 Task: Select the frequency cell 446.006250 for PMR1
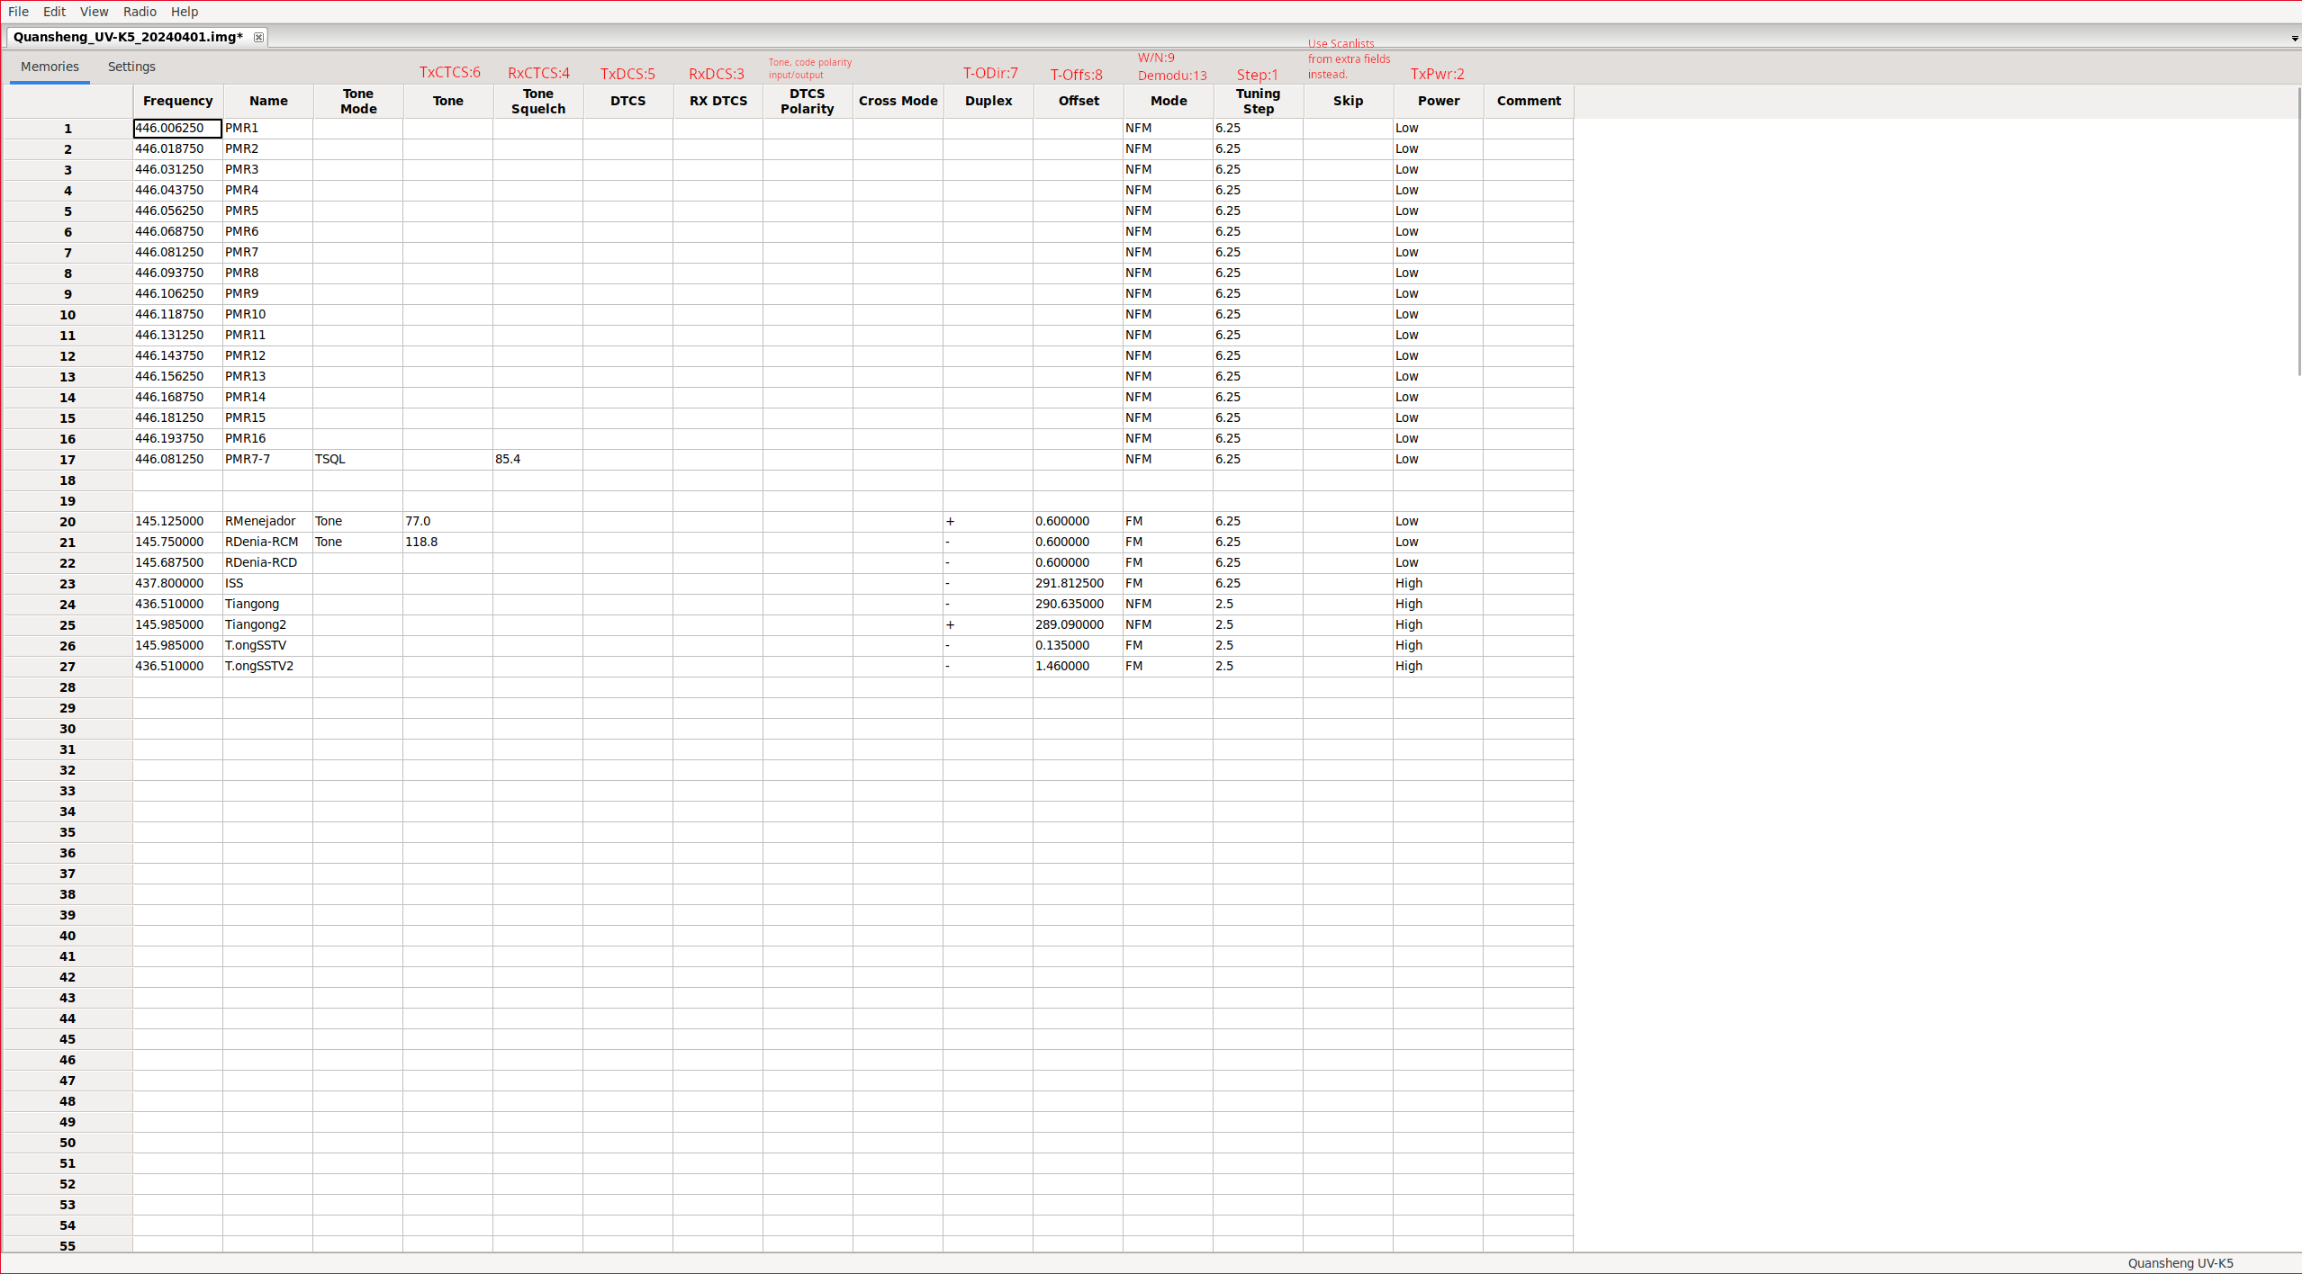tap(177, 128)
